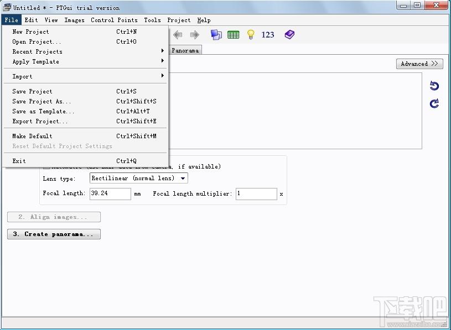451x330 pixels.
Task: Rotate images clockwise icon
Action: [x=434, y=103]
